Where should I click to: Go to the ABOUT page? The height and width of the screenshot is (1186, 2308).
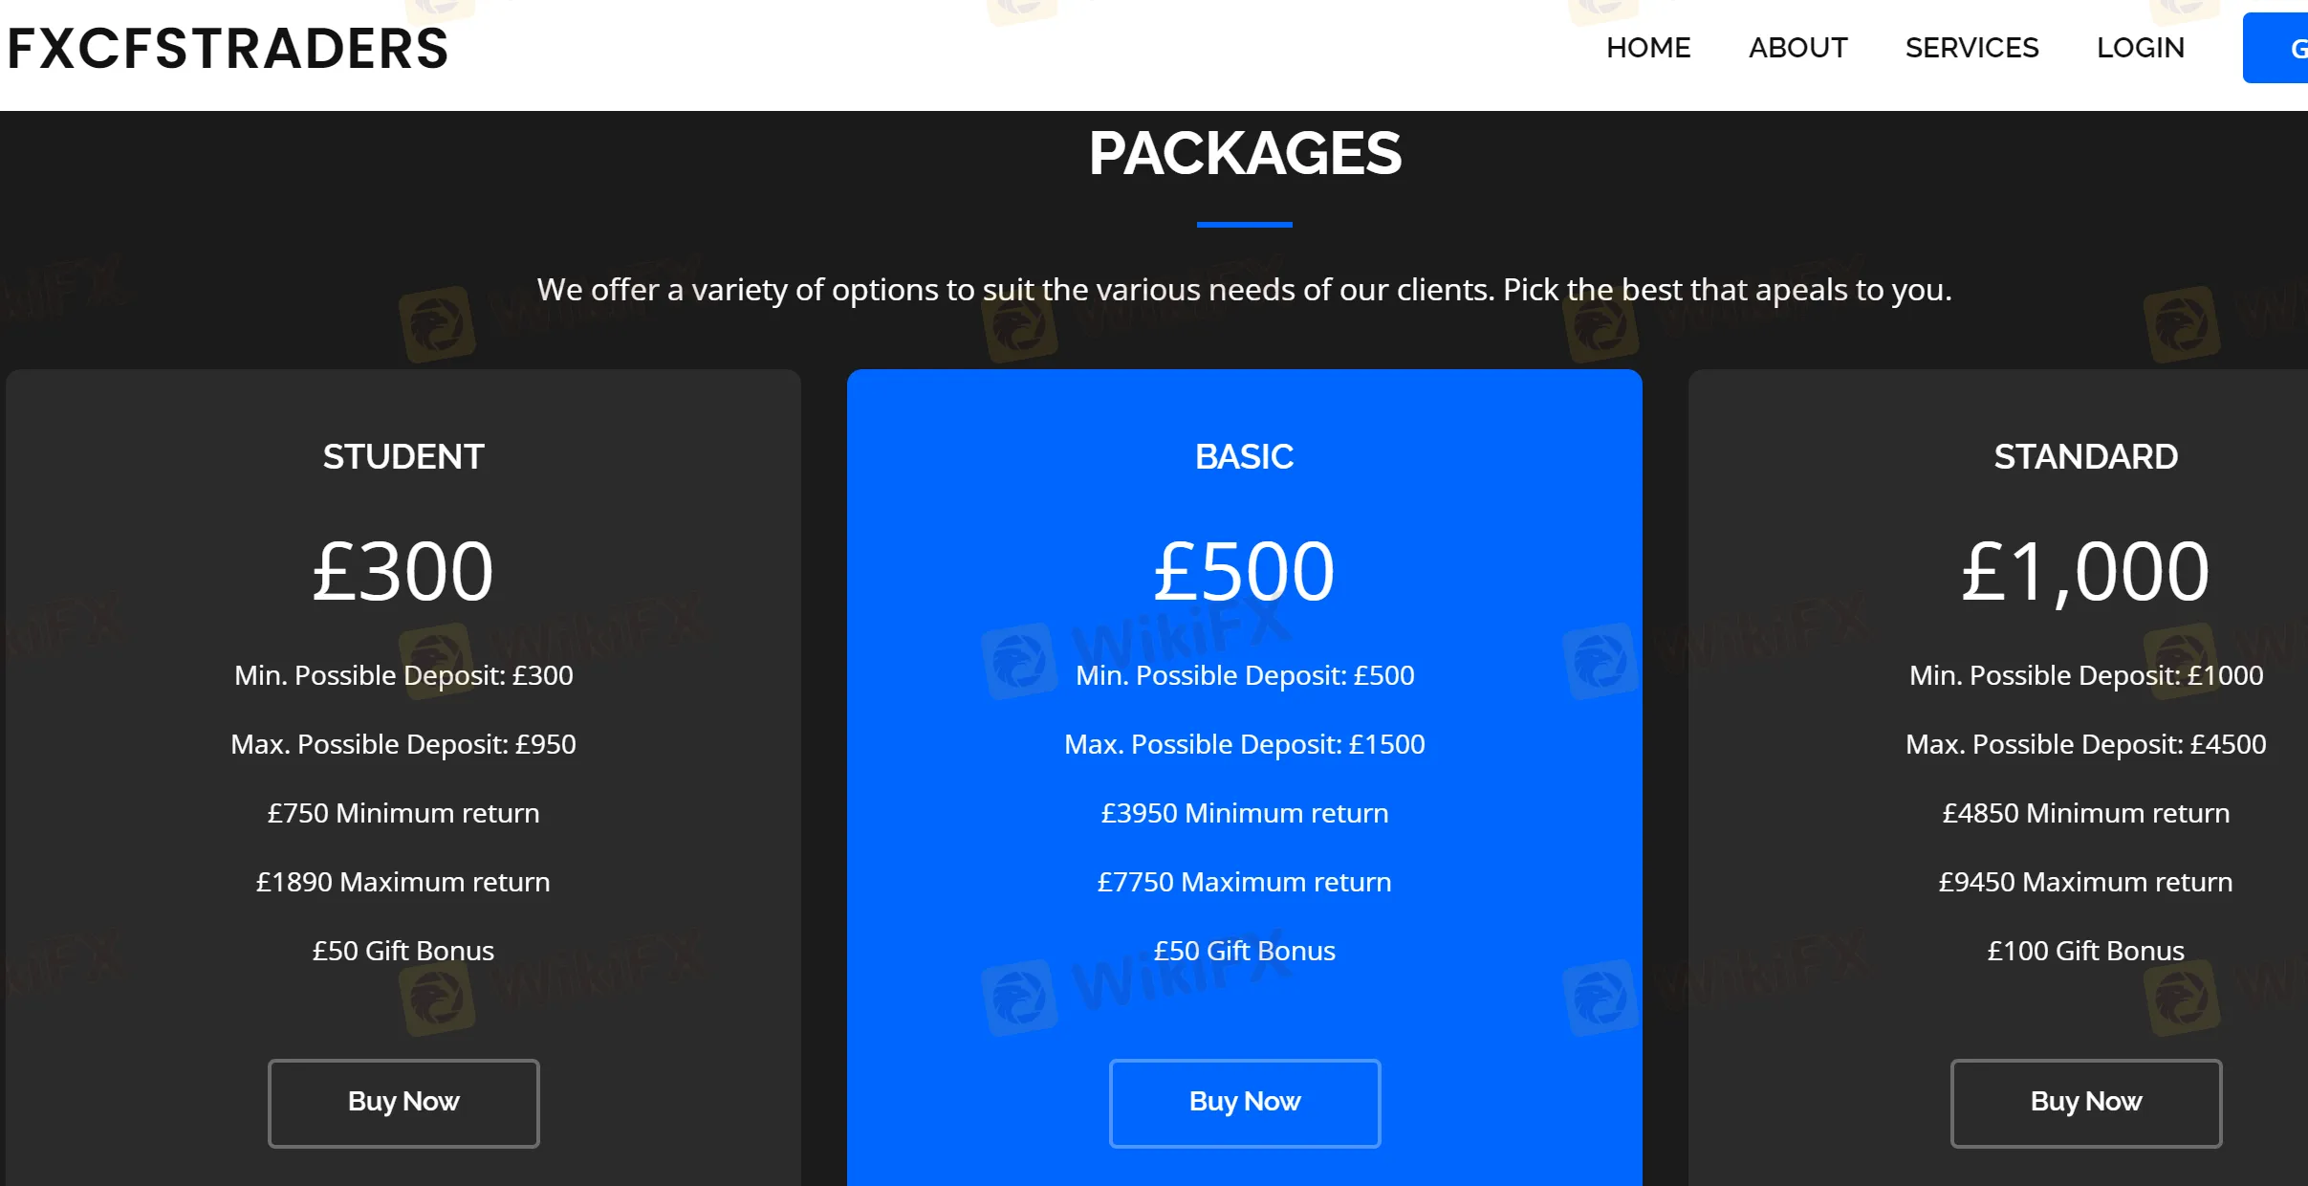(x=1797, y=48)
